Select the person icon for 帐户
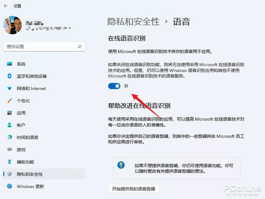This screenshot has width=265, height=199. (x=9, y=125)
